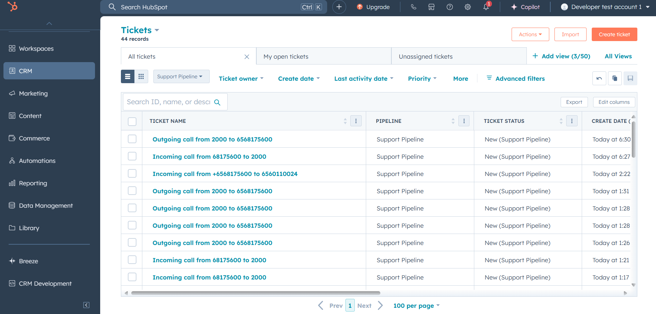
Task: Close the All tickets view tab
Action: click(247, 57)
